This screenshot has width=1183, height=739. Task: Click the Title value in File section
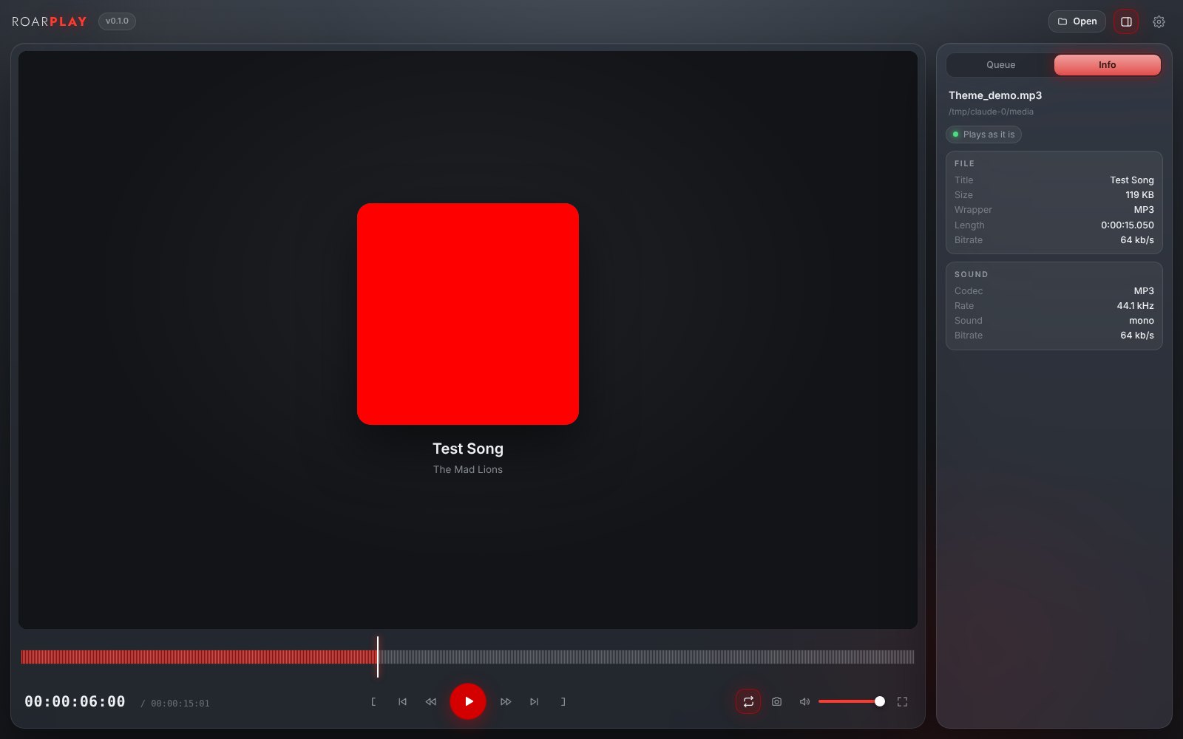(1132, 180)
